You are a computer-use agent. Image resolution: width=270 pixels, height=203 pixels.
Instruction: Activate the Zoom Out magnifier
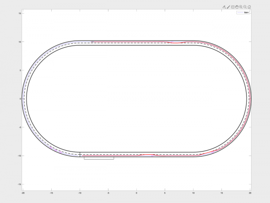click(245, 7)
